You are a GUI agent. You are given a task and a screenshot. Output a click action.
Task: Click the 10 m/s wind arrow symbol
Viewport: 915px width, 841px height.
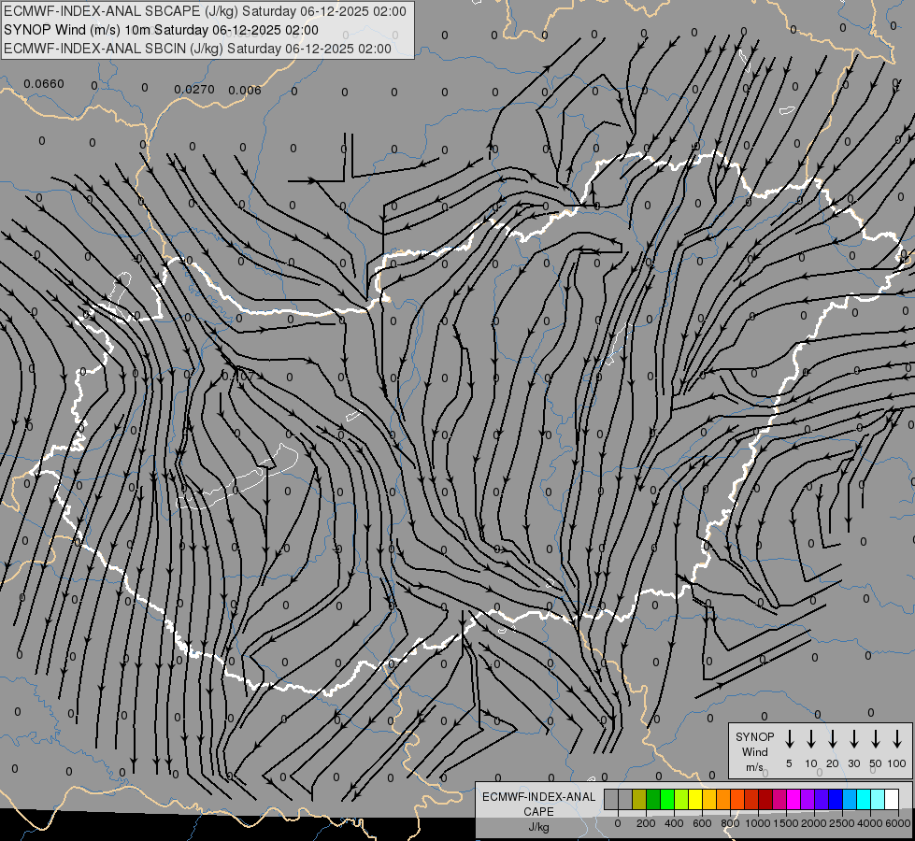coord(811,739)
